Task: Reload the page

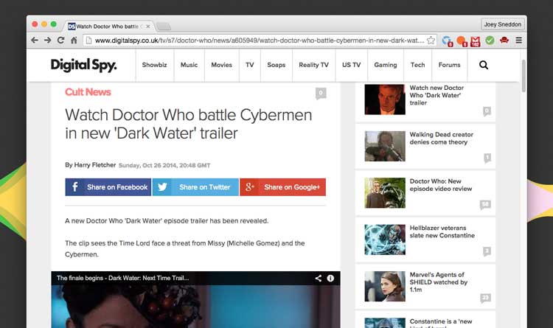Action: pyautogui.click(x=60, y=41)
